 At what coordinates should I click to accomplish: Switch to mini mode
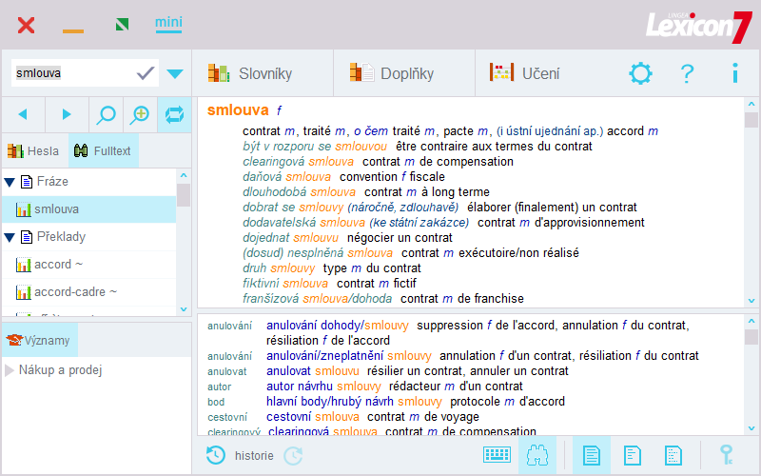pos(168,23)
